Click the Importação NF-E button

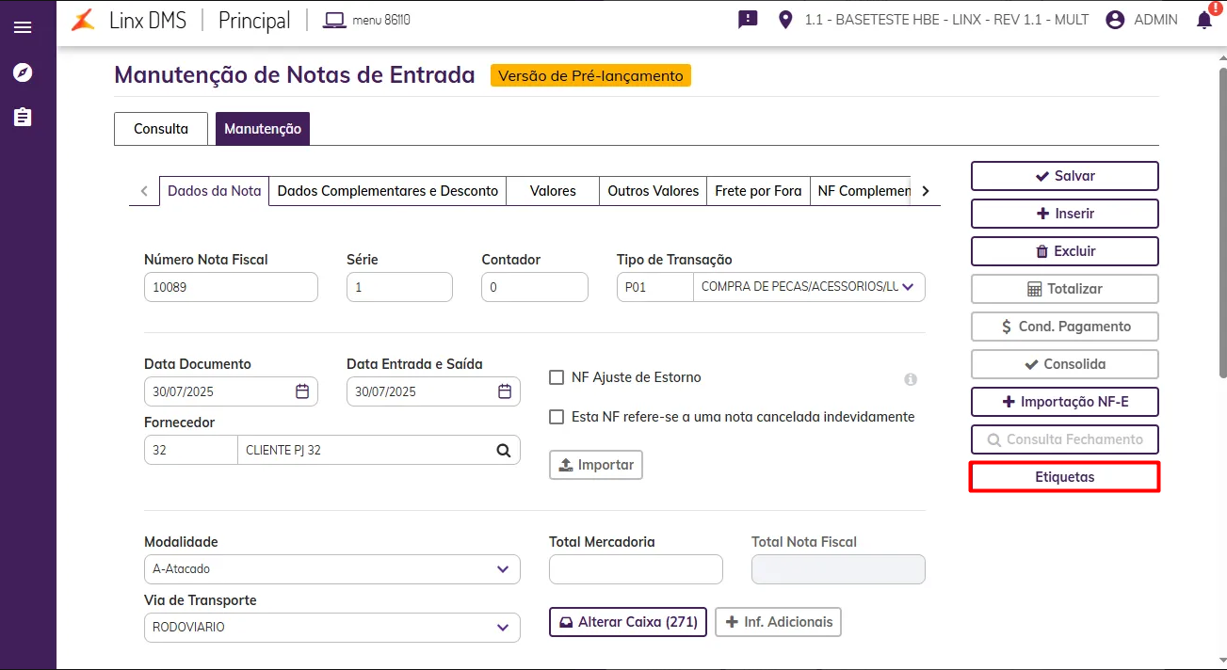pyautogui.click(x=1064, y=402)
